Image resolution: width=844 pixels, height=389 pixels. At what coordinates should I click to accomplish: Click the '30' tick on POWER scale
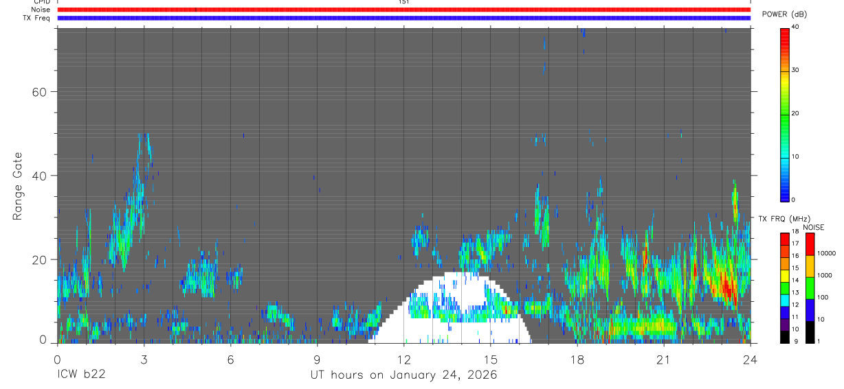point(795,70)
